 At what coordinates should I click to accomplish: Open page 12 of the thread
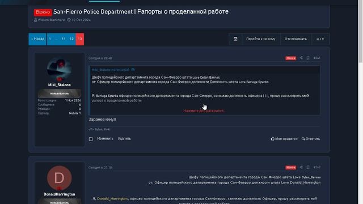[x=71, y=39]
